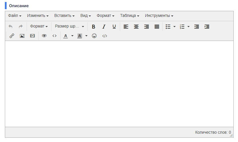Apply text color with A icon
Viewport: 238px width, 142px height.
66,36
